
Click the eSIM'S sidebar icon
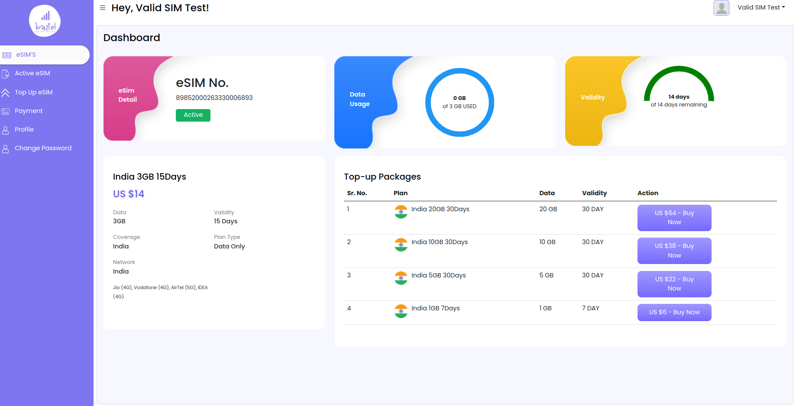(x=7, y=55)
